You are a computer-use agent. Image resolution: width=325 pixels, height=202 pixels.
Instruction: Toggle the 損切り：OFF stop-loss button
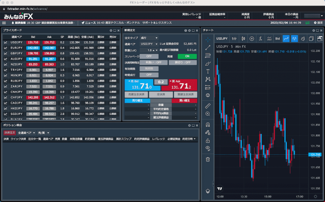coord(182,62)
